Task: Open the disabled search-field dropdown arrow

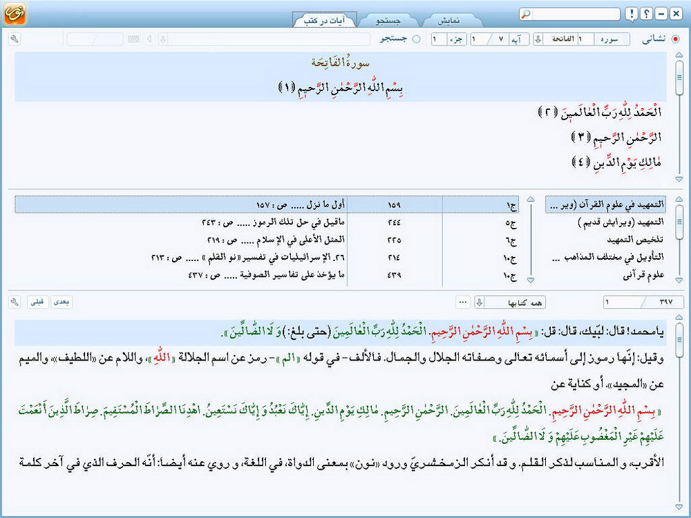Action: pyautogui.click(x=162, y=39)
